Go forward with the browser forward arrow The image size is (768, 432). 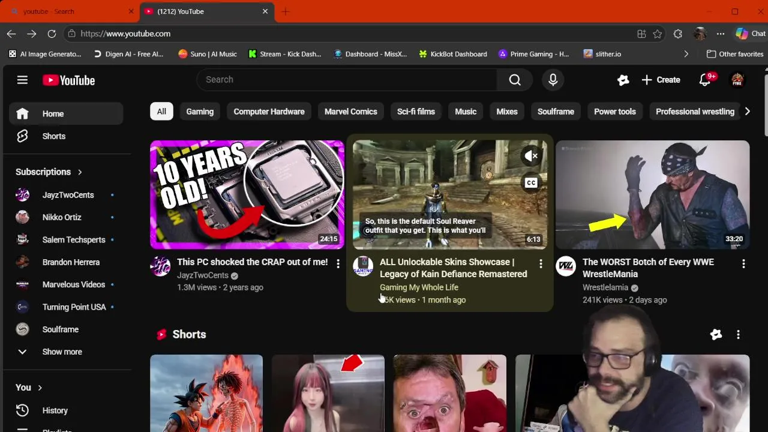(x=32, y=34)
